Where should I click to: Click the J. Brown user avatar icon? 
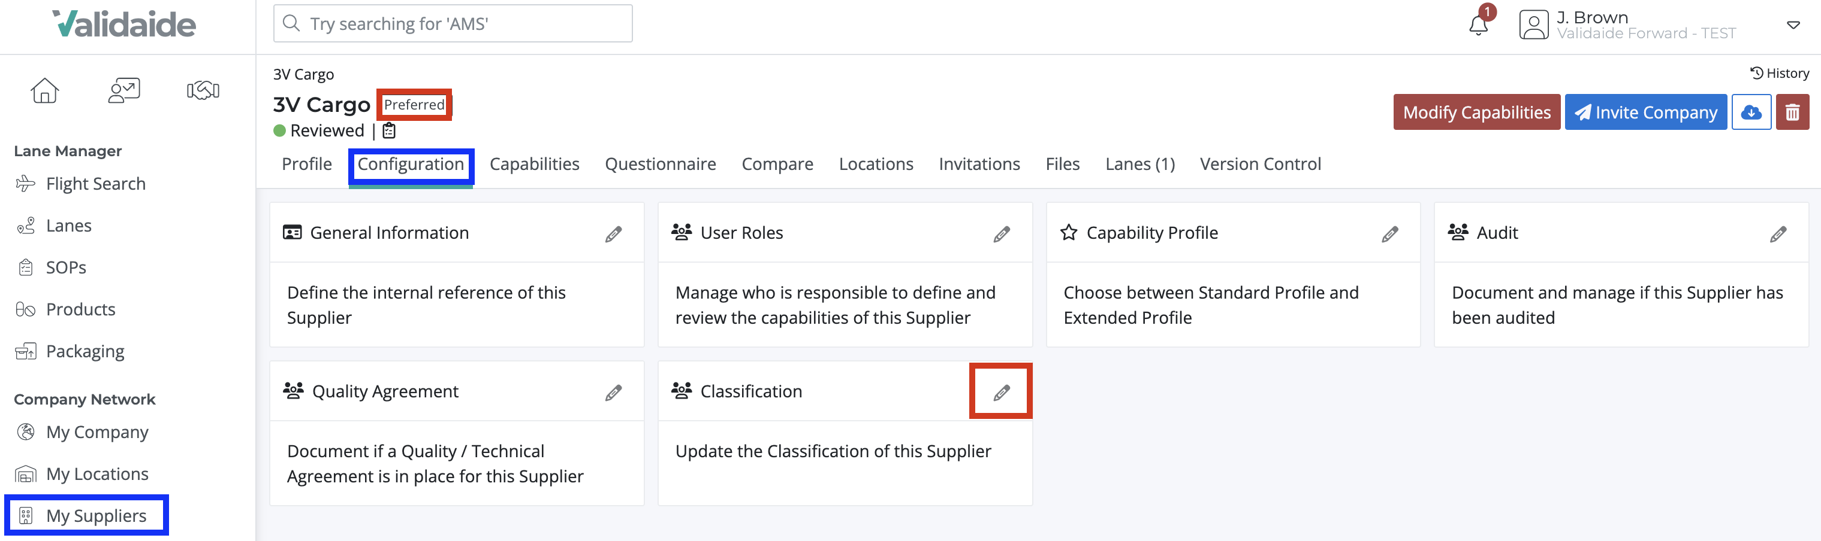[1533, 25]
